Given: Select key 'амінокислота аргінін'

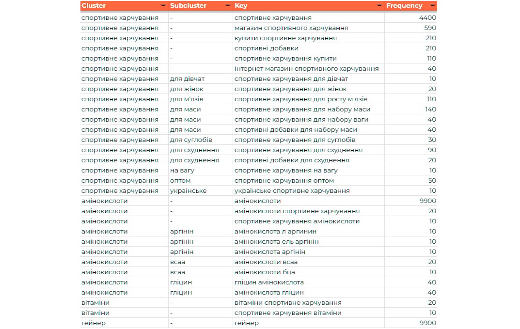Looking at the screenshot, I should click(x=269, y=252).
